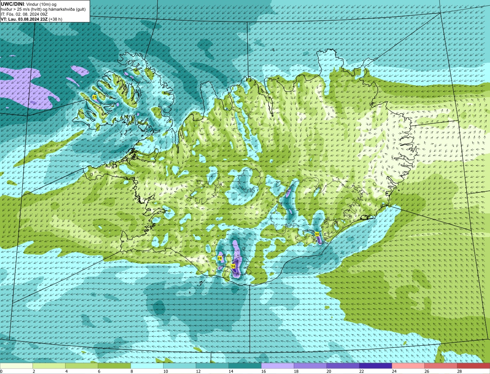Viewport: 490px width, 374px height.
Task: Click the scale value 28 on color bar
Action: [x=459, y=371]
